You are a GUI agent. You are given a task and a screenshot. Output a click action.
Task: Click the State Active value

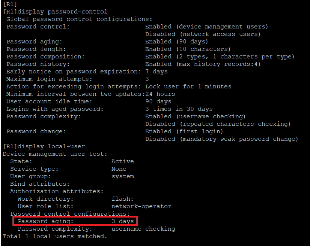tap(122, 161)
